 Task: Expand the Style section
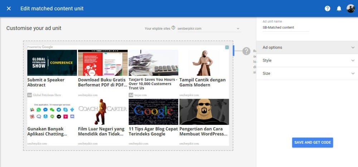tap(307, 60)
